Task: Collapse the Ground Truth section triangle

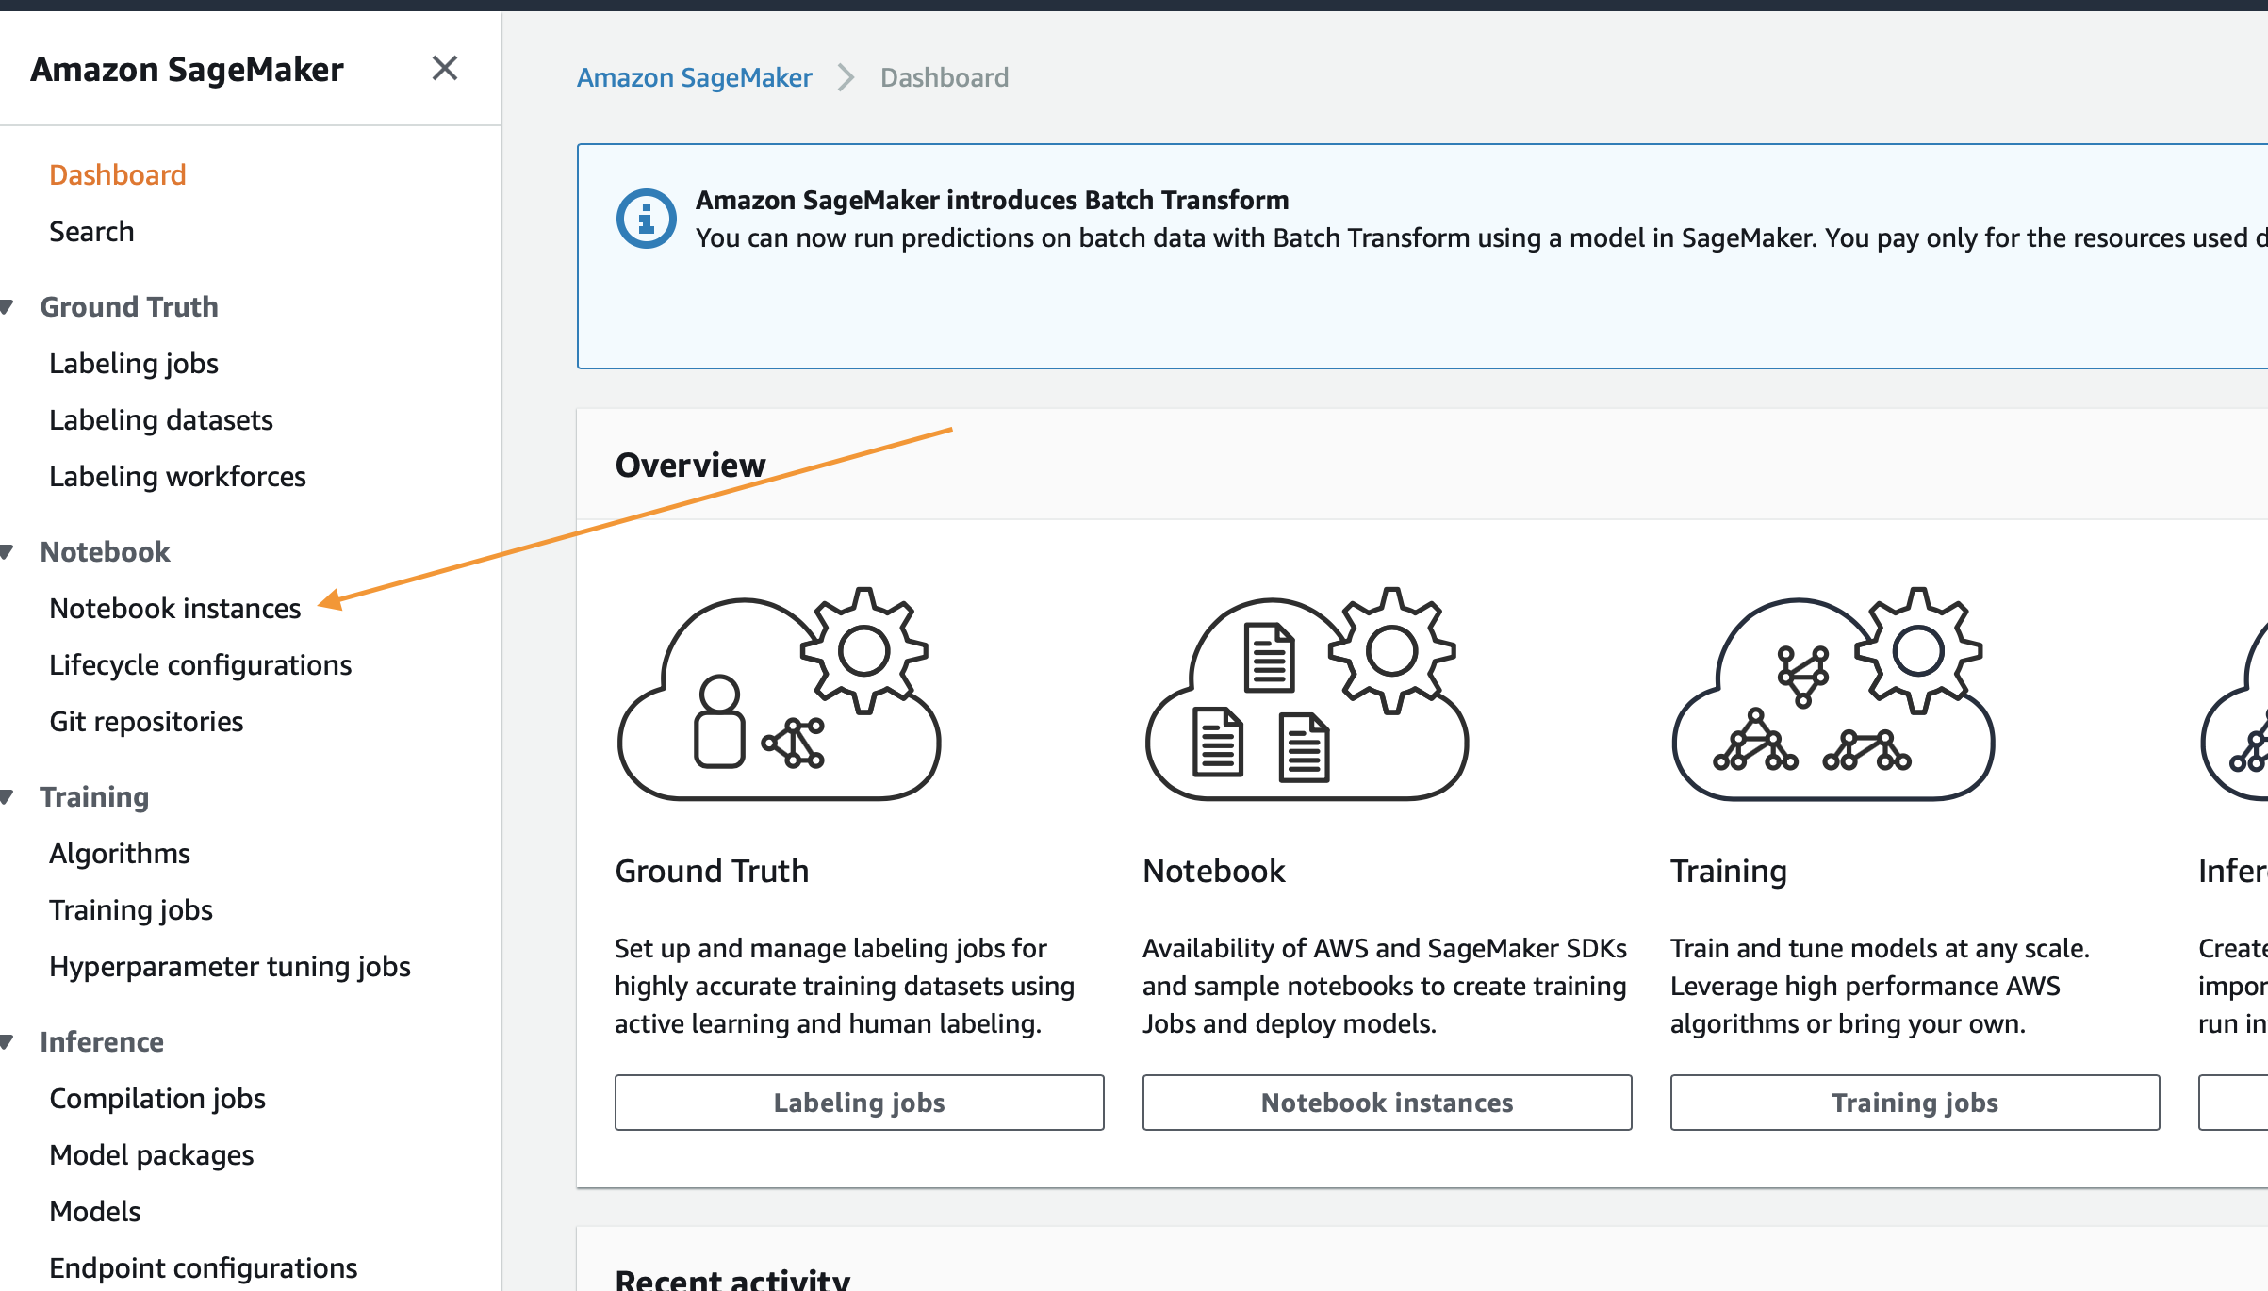Action: (x=7, y=306)
